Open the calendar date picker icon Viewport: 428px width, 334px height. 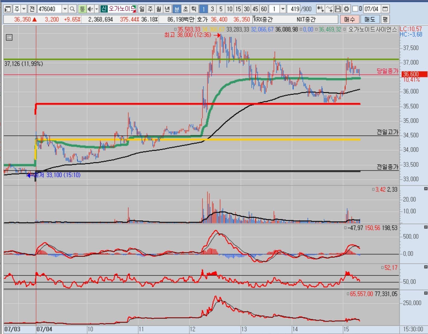click(385, 9)
